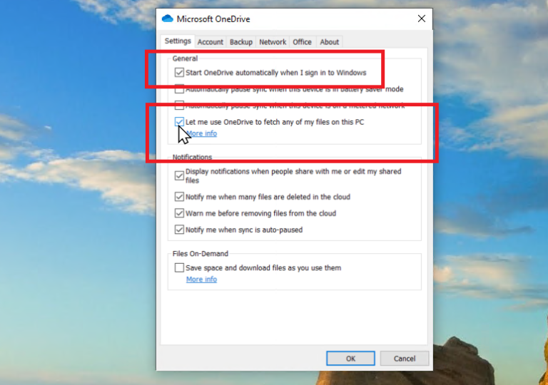Close the Microsoft OneDrive dialog
The width and height of the screenshot is (548, 385).
pyautogui.click(x=422, y=19)
